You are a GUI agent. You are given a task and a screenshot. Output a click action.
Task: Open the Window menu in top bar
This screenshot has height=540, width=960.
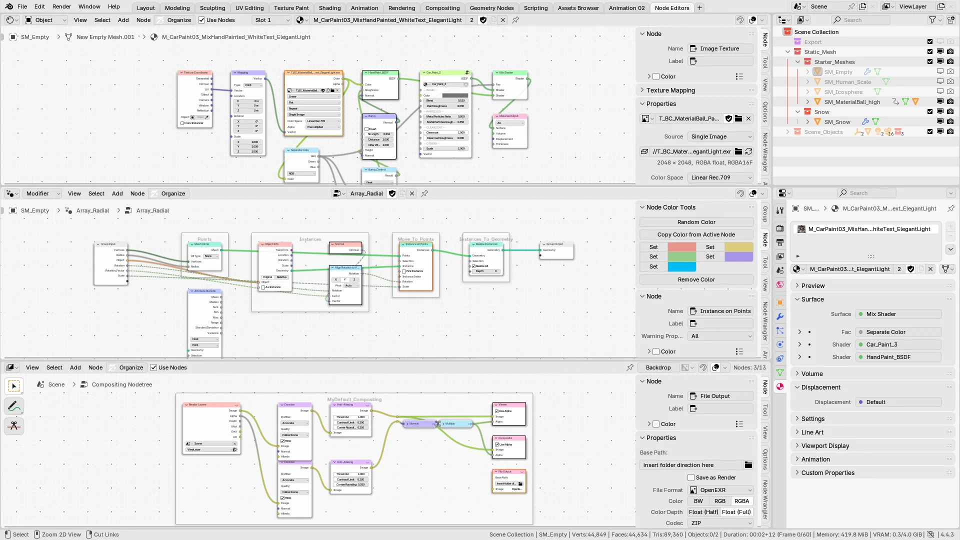coord(89,6)
